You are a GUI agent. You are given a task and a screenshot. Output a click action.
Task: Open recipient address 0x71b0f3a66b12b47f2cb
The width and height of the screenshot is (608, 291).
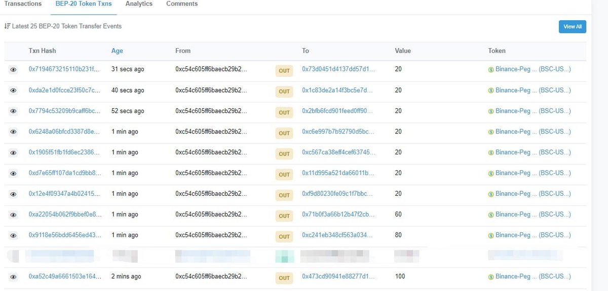338,215
